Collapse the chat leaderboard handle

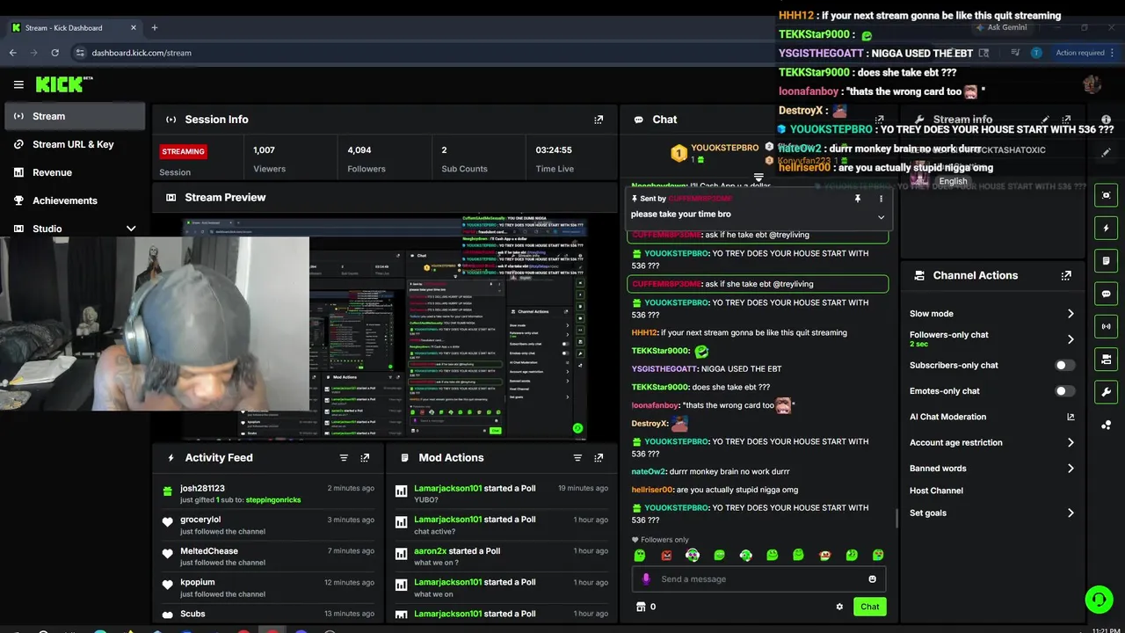click(758, 178)
